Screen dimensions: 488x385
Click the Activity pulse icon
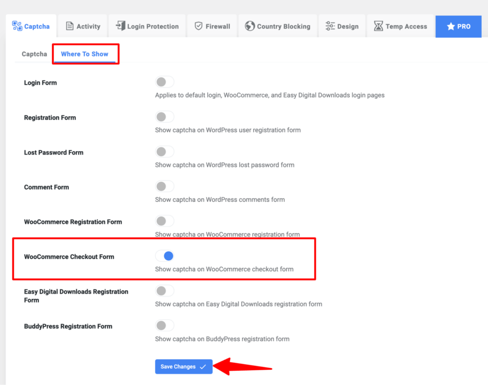[x=69, y=26]
